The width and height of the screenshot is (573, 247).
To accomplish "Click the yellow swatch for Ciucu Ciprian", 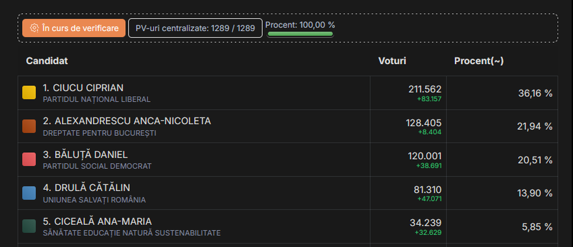I will pyautogui.click(x=29, y=92).
